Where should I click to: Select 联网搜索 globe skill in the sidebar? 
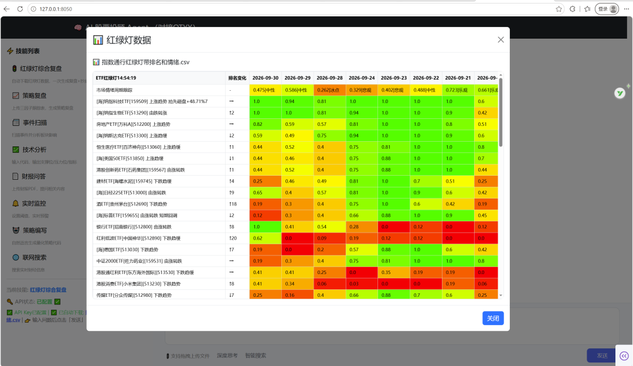pos(29,258)
